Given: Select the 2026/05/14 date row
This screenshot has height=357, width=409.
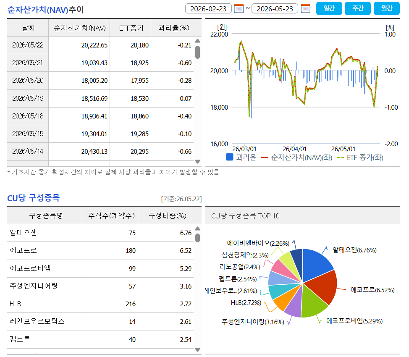Looking at the screenshot, I should (x=100, y=151).
